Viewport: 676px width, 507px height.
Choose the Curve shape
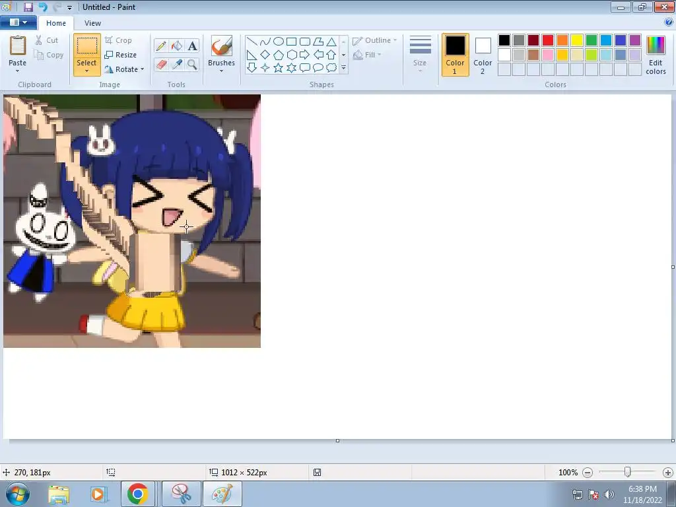click(x=265, y=42)
